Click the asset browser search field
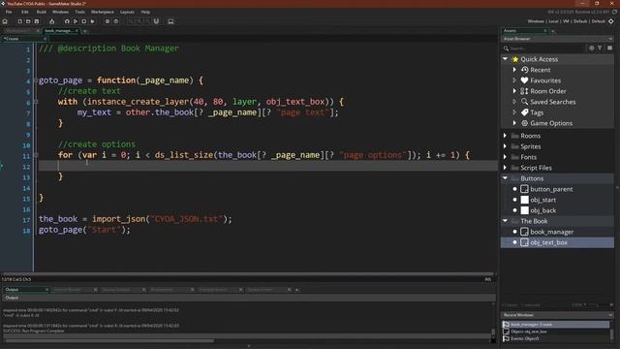Screen dimensions: 620x349 [545, 48]
